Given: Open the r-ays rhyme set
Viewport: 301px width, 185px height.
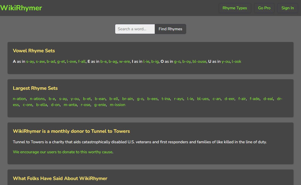Looking at the screenshot, I should click(179, 99).
